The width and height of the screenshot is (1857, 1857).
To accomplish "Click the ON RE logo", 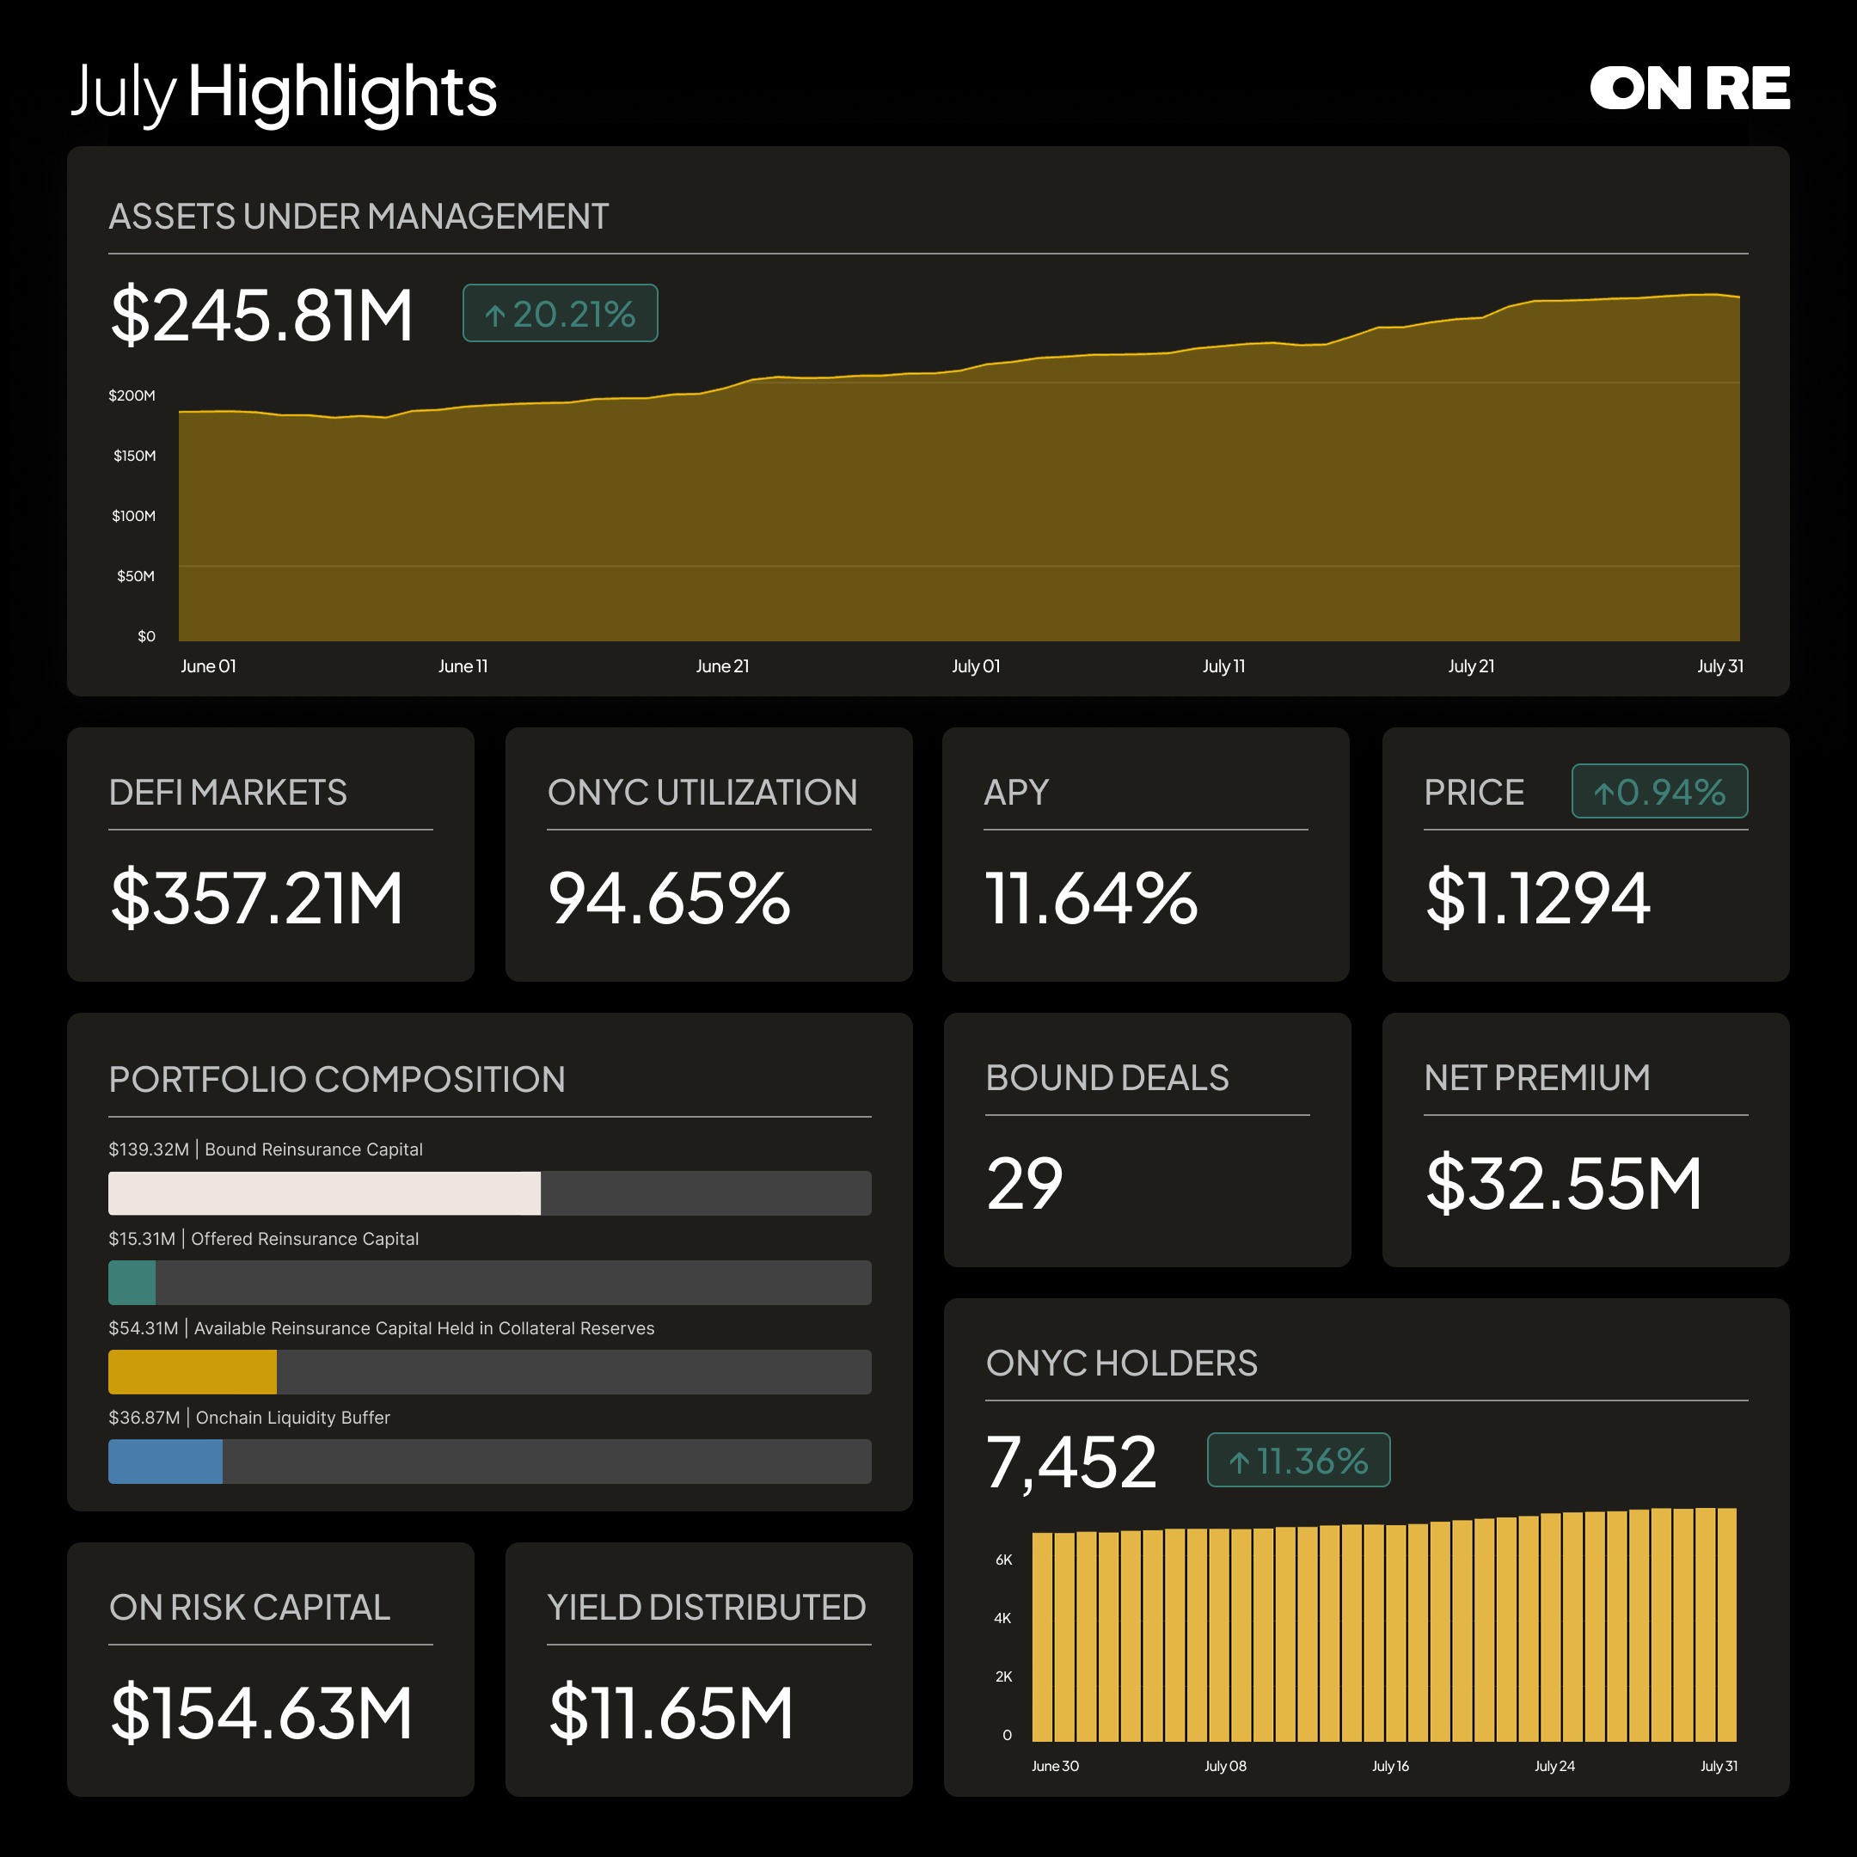I will 1688,89.
